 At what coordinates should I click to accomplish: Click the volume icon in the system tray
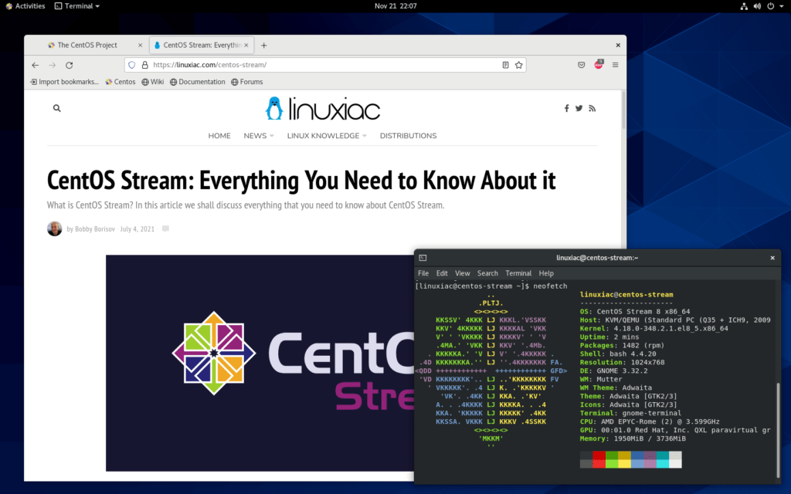pos(756,5)
